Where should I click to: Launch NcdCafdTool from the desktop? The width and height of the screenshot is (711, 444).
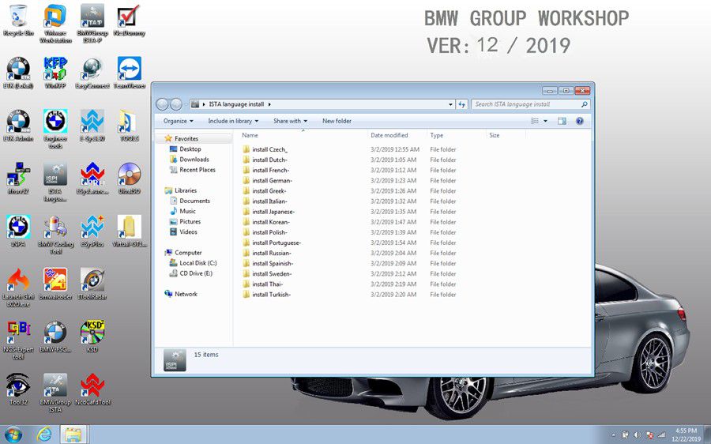pos(92,389)
